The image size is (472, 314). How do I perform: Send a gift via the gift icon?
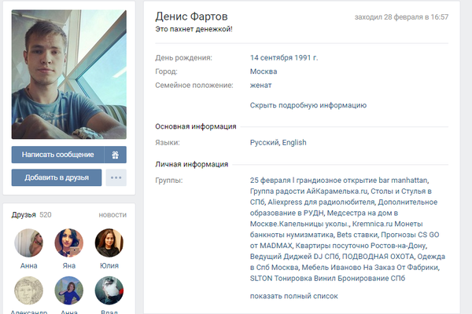click(x=116, y=155)
